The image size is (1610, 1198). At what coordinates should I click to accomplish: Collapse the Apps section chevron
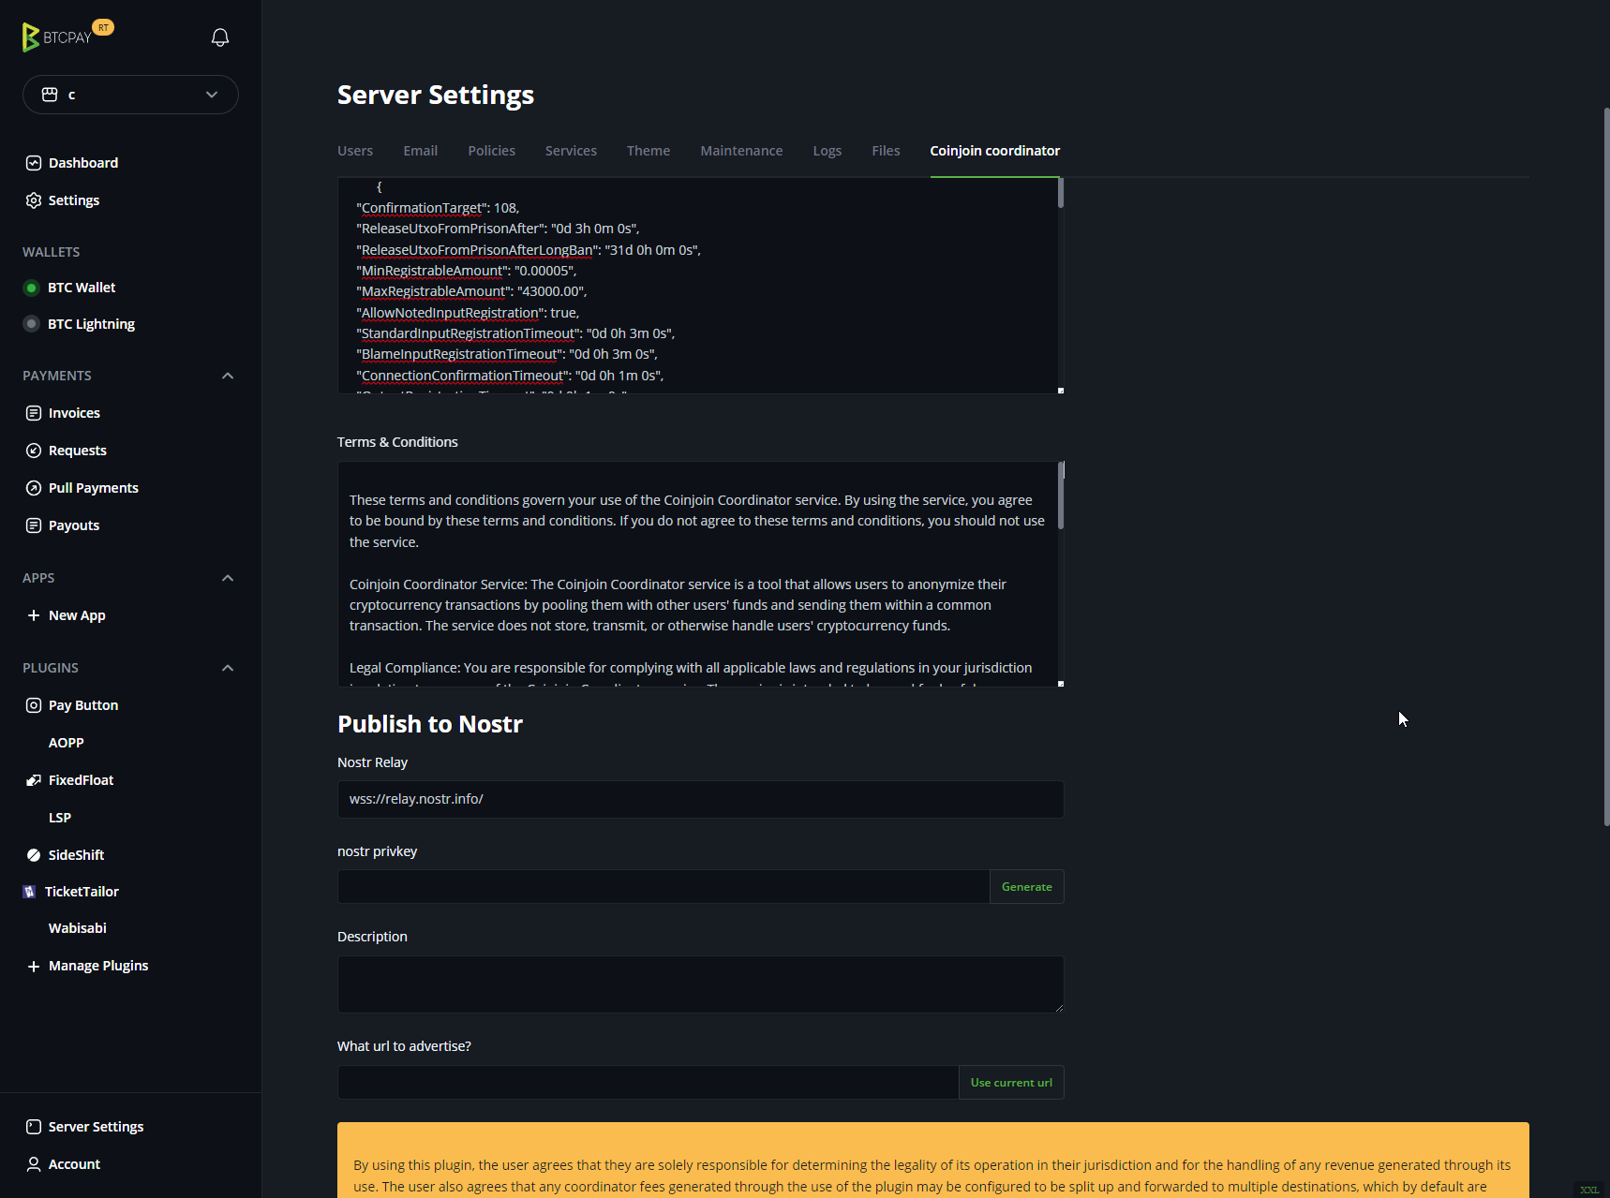[x=228, y=578]
